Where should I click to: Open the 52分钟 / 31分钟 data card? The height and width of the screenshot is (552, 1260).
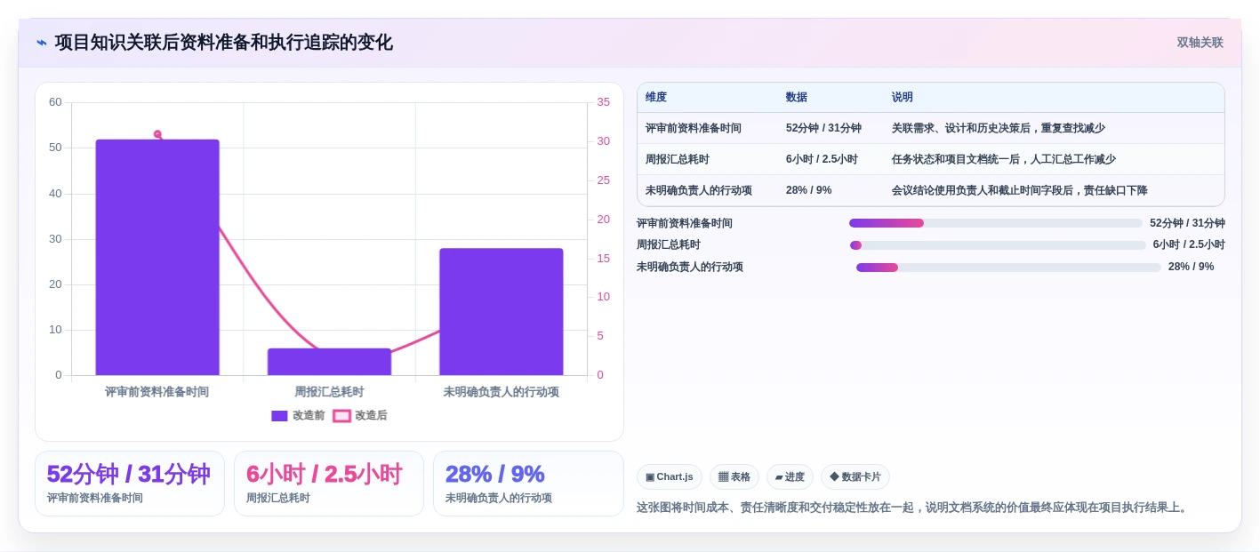(x=130, y=484)
